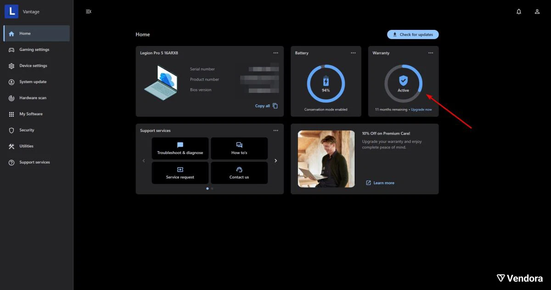551x290 pixels.
Task: Select second carousel page dot
Action: pyautogui.click(x=212, y=188)
